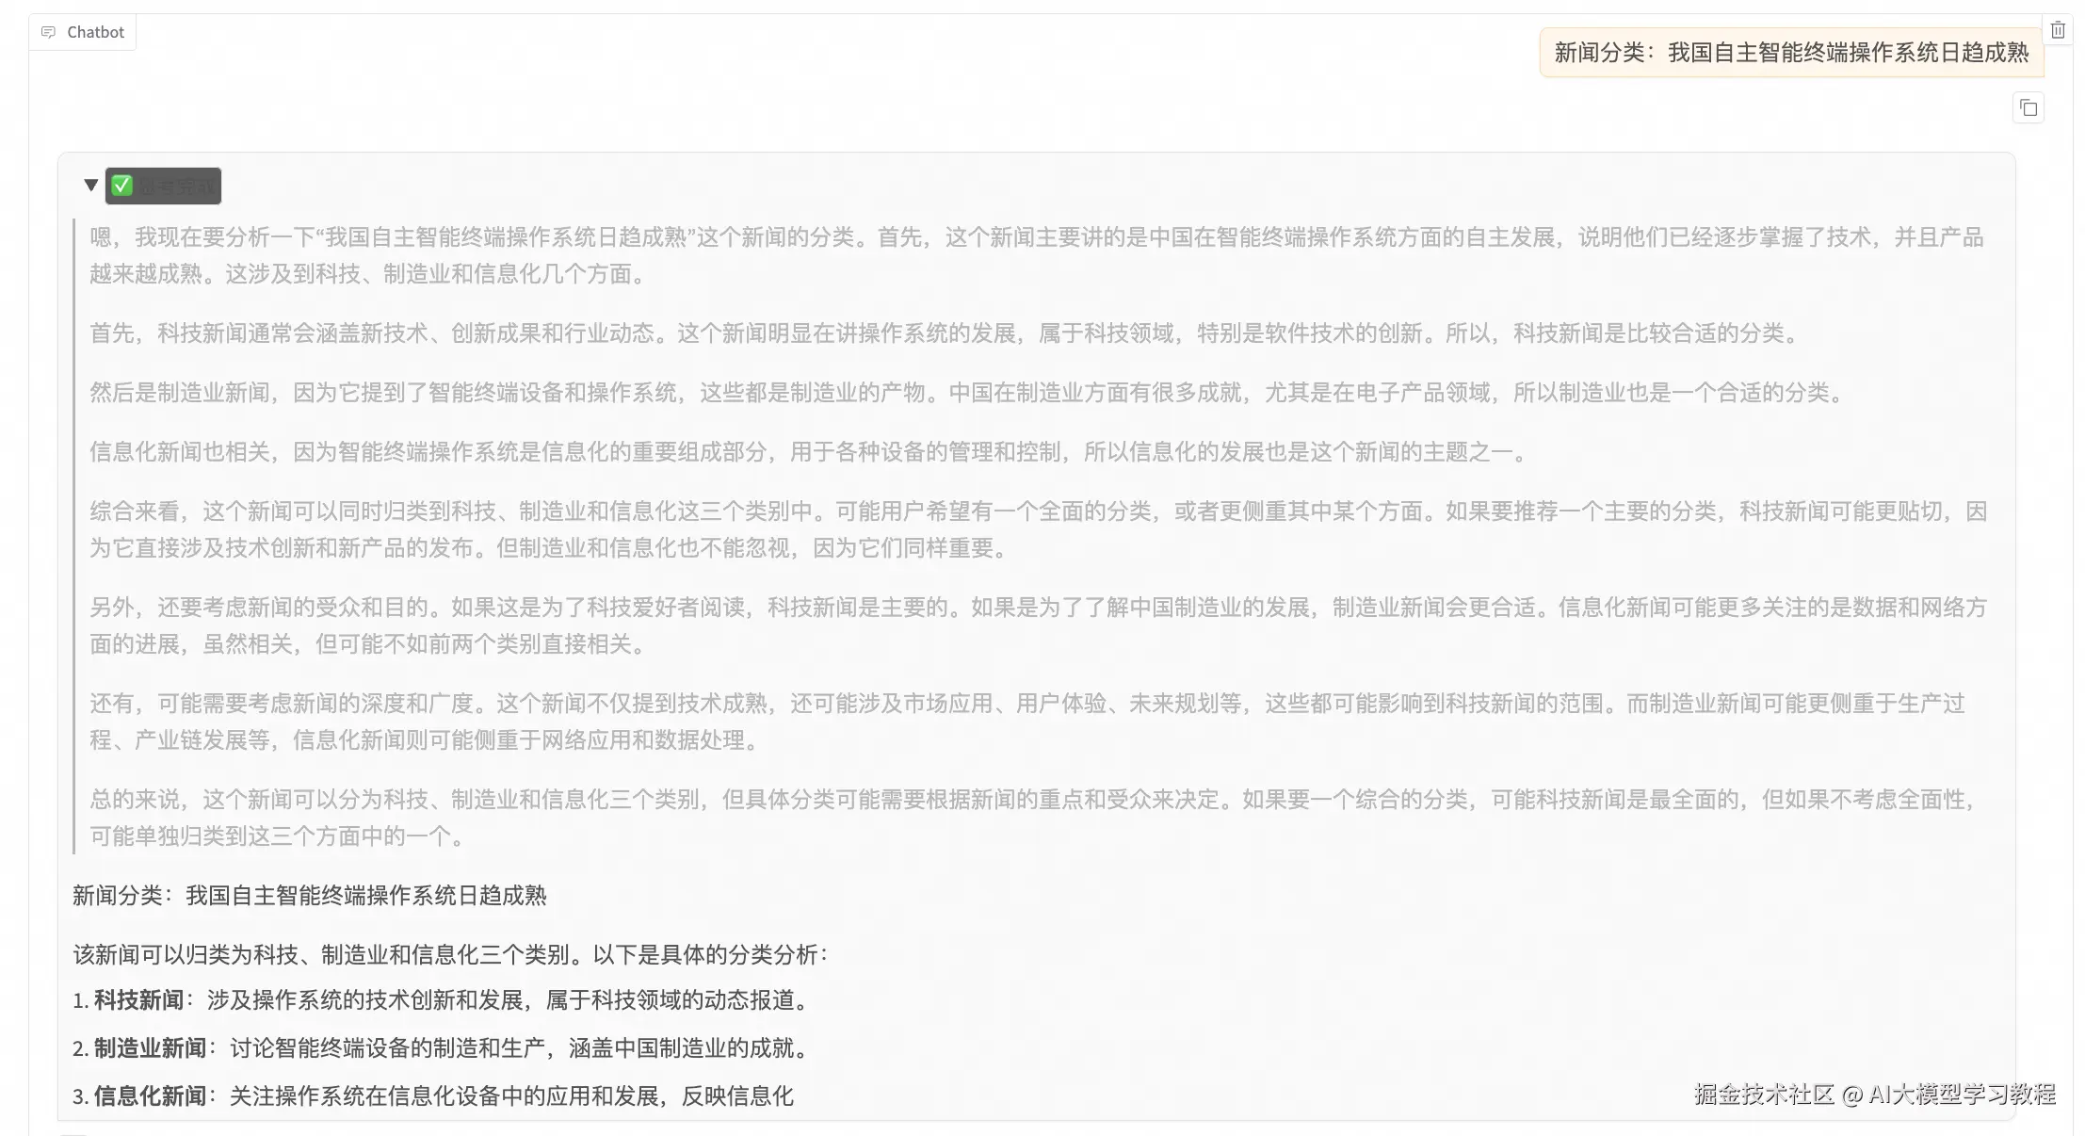
Task: Select the user message bubble 新闻分类
Action: pyautogui.click(x=1791, y=53)
